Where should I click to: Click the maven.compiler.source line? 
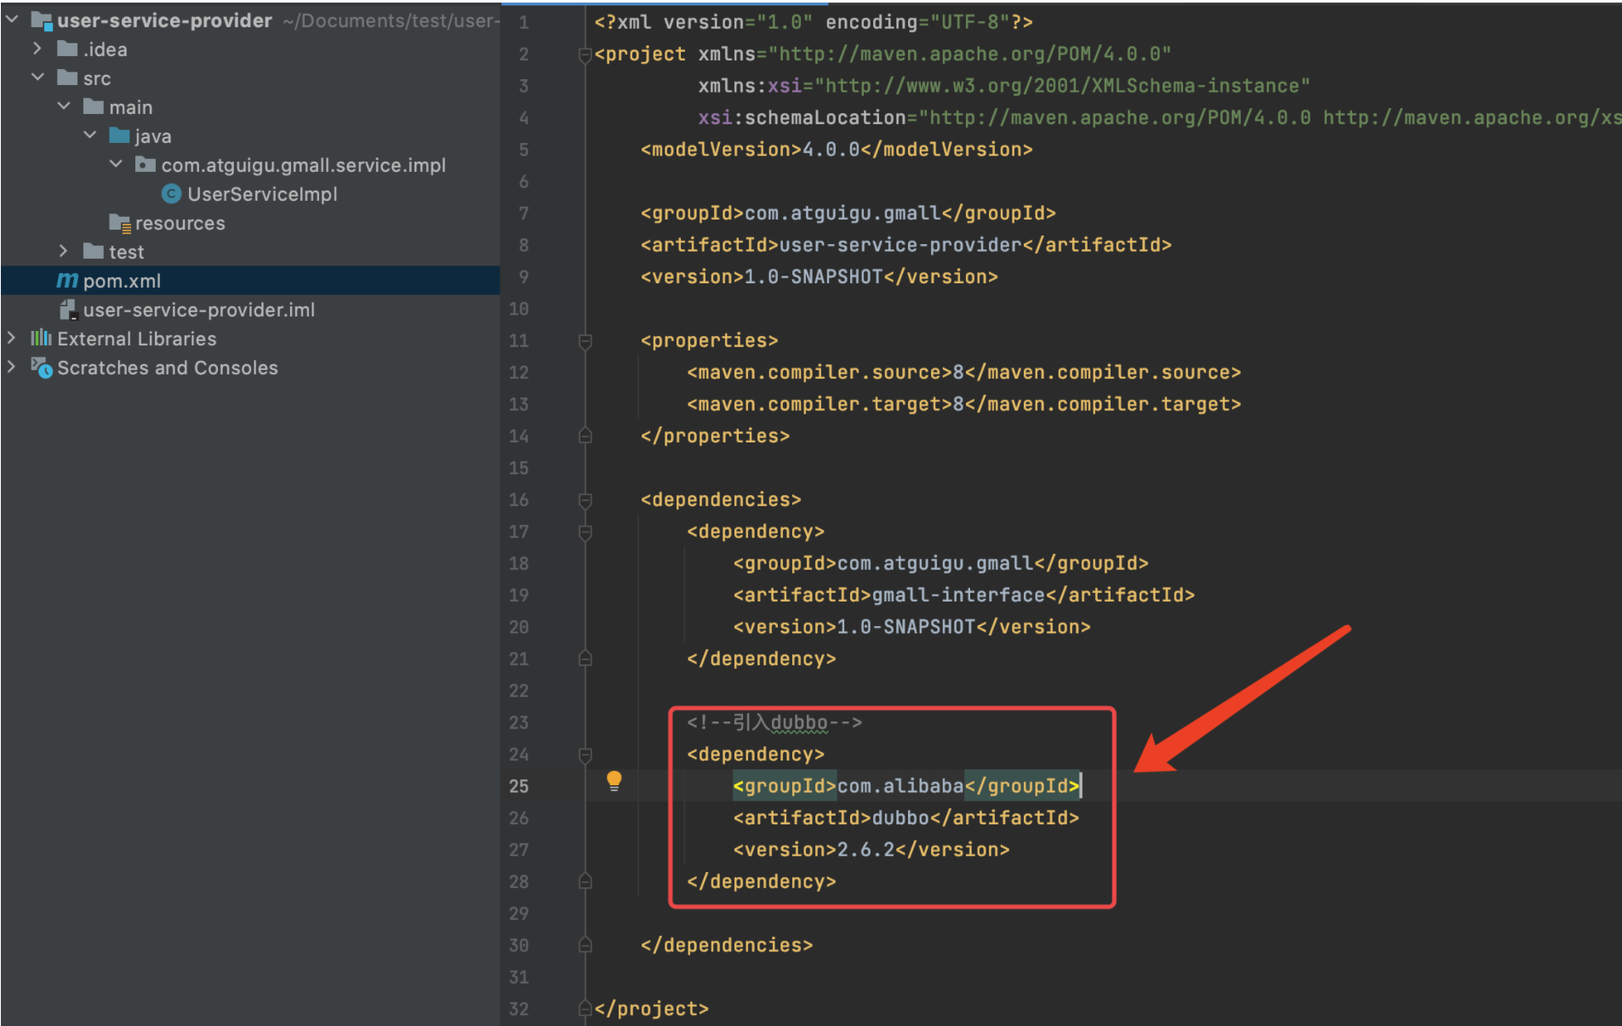pyautogui.click(x=963, y=372)
